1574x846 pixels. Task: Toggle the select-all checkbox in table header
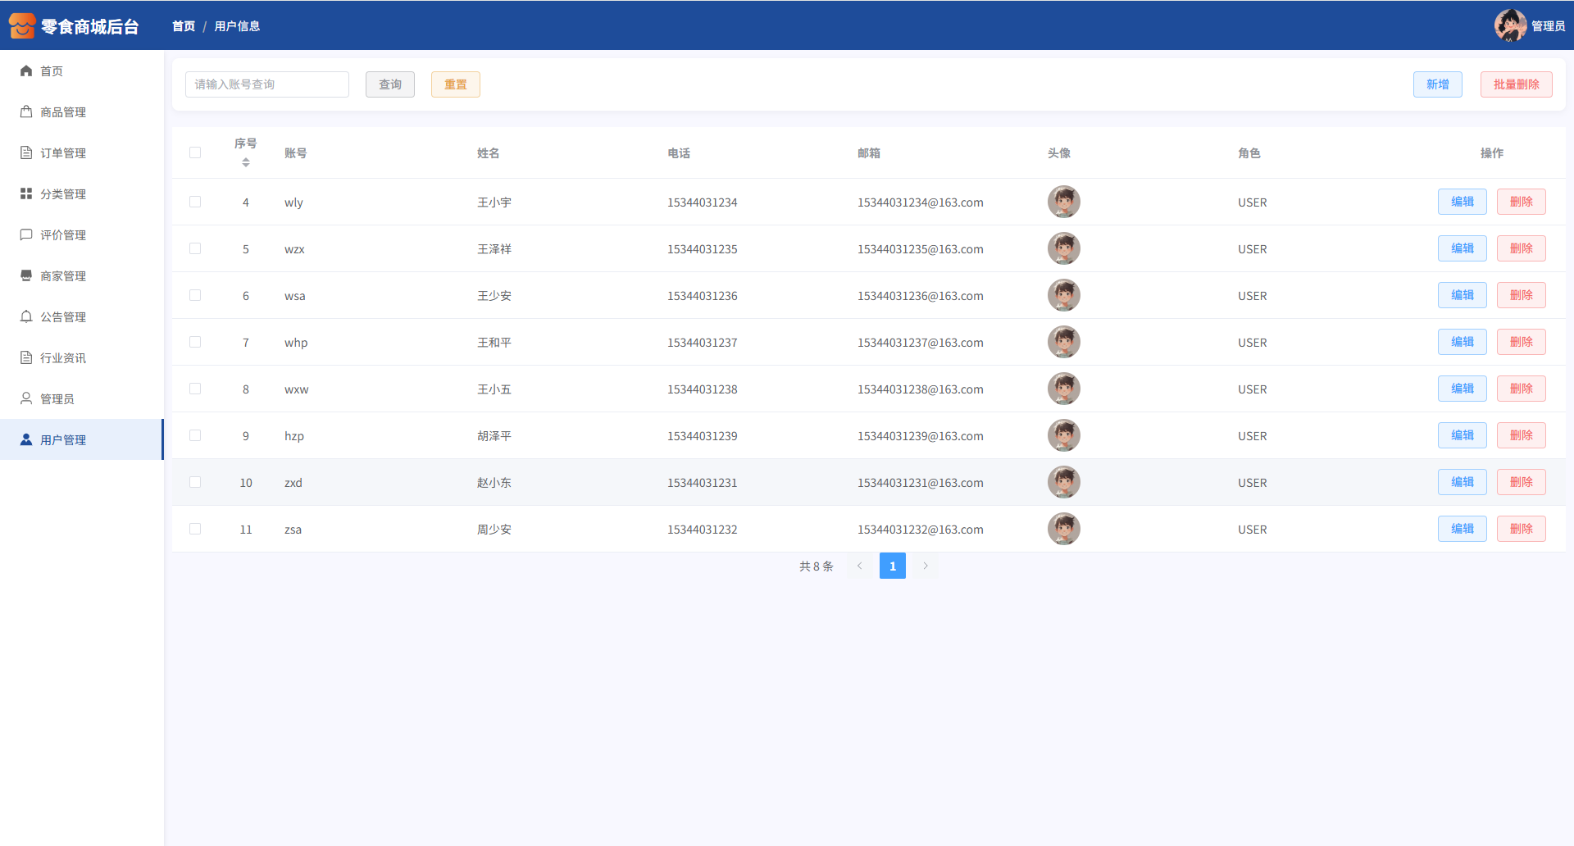195,152
